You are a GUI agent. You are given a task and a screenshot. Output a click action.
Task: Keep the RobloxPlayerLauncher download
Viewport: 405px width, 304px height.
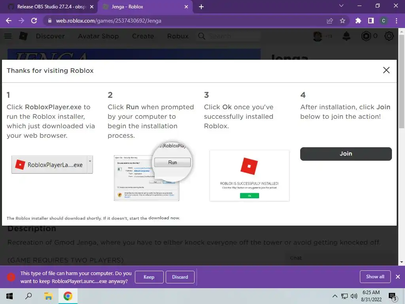pos(149,277)
